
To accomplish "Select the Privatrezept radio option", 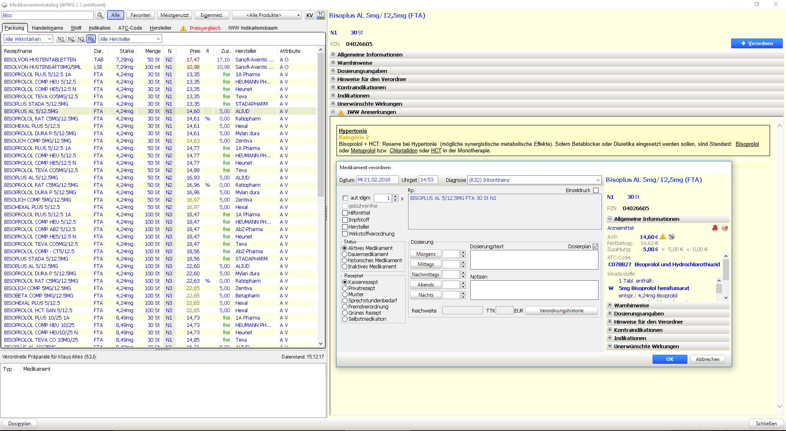I will [345, 288].
